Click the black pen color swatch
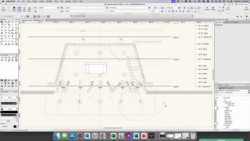 pos(9,112)
